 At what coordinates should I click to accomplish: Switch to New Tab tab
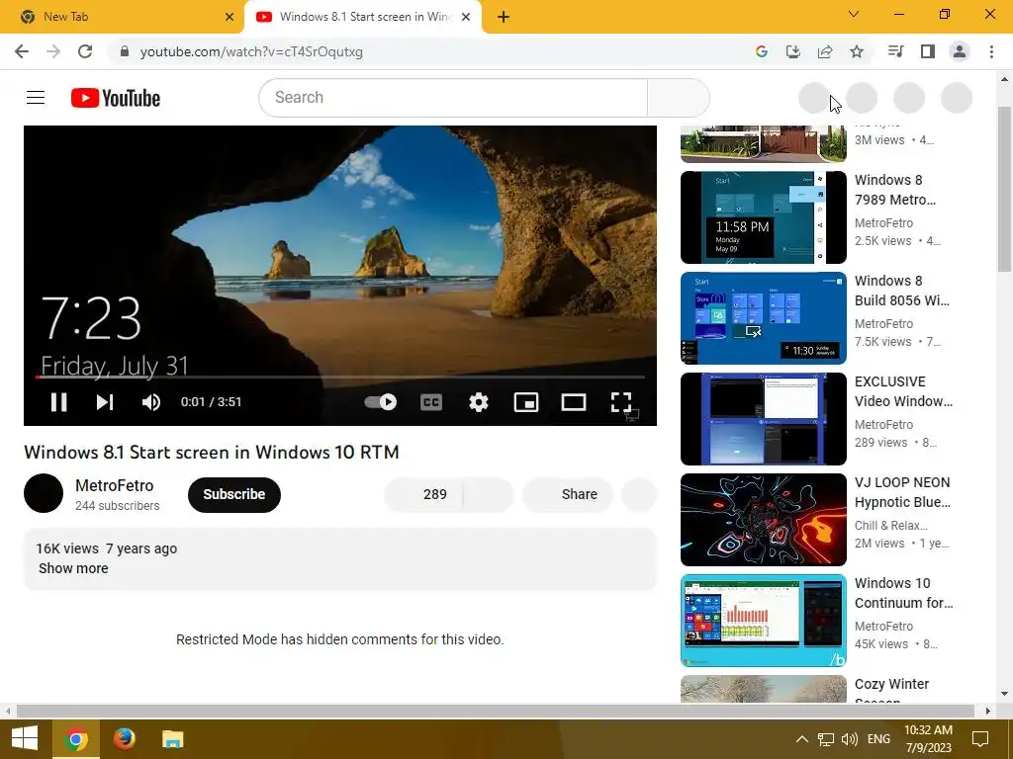coord(122,17)
